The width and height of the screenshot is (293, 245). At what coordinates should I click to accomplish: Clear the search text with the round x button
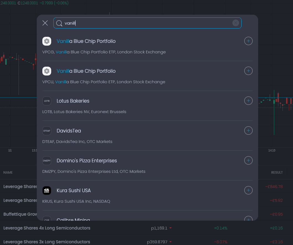[x=236, y=23]
